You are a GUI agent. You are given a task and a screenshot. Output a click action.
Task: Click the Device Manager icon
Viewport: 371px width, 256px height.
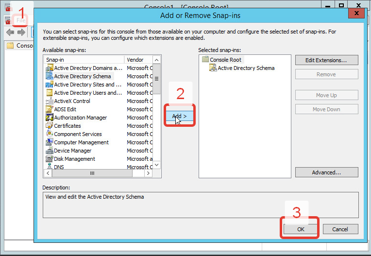click(x=50, y=151)
